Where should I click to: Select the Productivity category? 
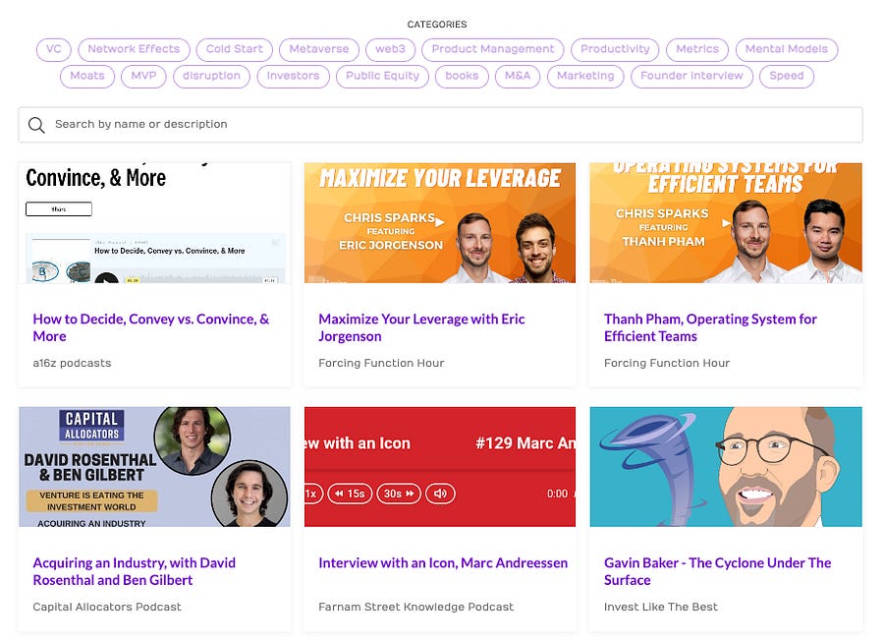click(x=615, y=49)
